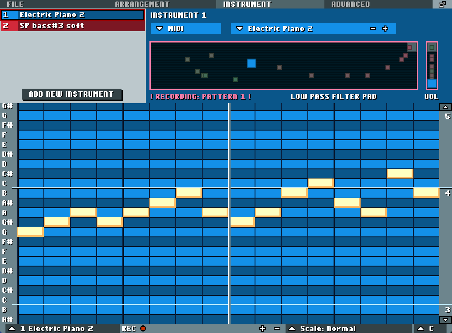The width and height of the screenshot is (452, 333).
Task: Click the zoom-in plus icon in bottom bar
Action: tap(262, 328)
